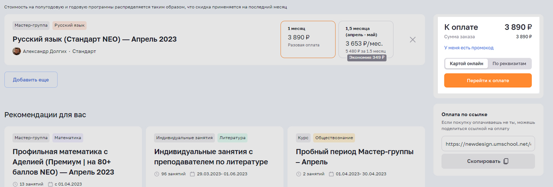Click the Математика tag
The image size is (553, 187).
tap(68, 138)
